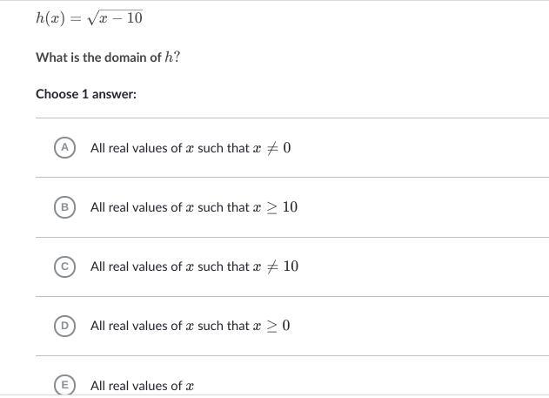Screen dimensions: 549x398
Task: Select radio button B
Action: (x=64, y=207)
